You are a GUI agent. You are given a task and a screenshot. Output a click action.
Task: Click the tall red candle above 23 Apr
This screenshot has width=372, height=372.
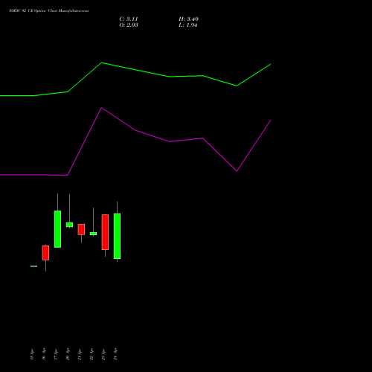[105, 232]
